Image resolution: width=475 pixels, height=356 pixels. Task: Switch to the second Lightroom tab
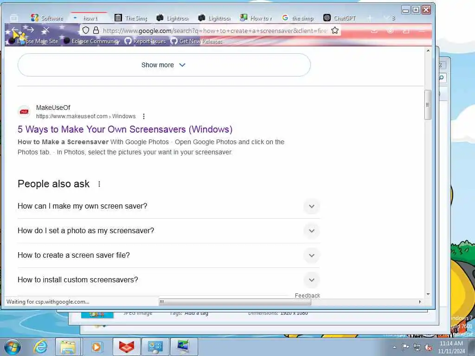214,18
